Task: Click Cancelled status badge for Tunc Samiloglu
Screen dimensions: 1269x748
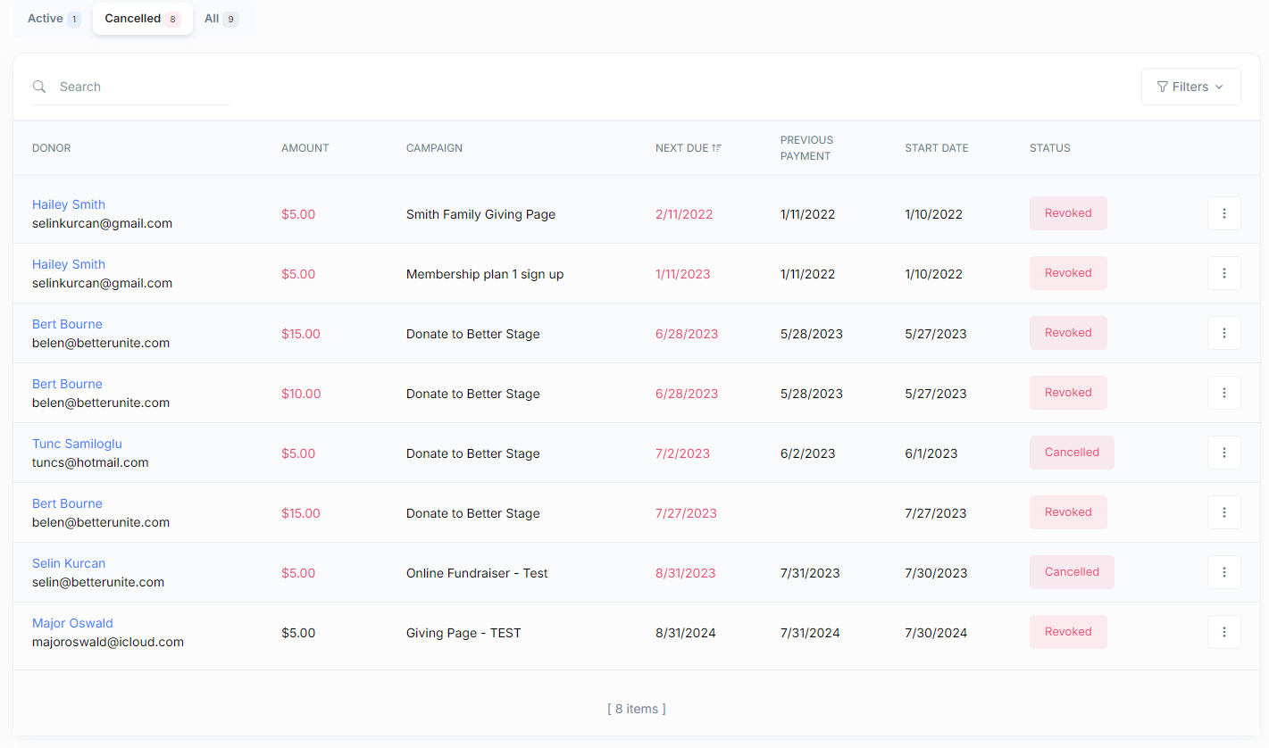Action: point(1072,453)
